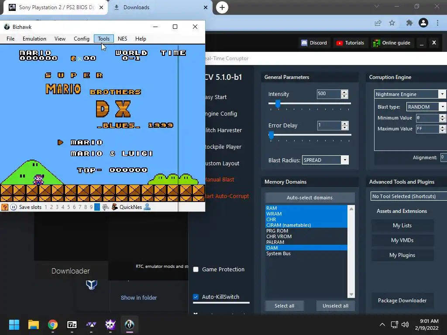Select the System Bus memory domain

pos(306,253)
